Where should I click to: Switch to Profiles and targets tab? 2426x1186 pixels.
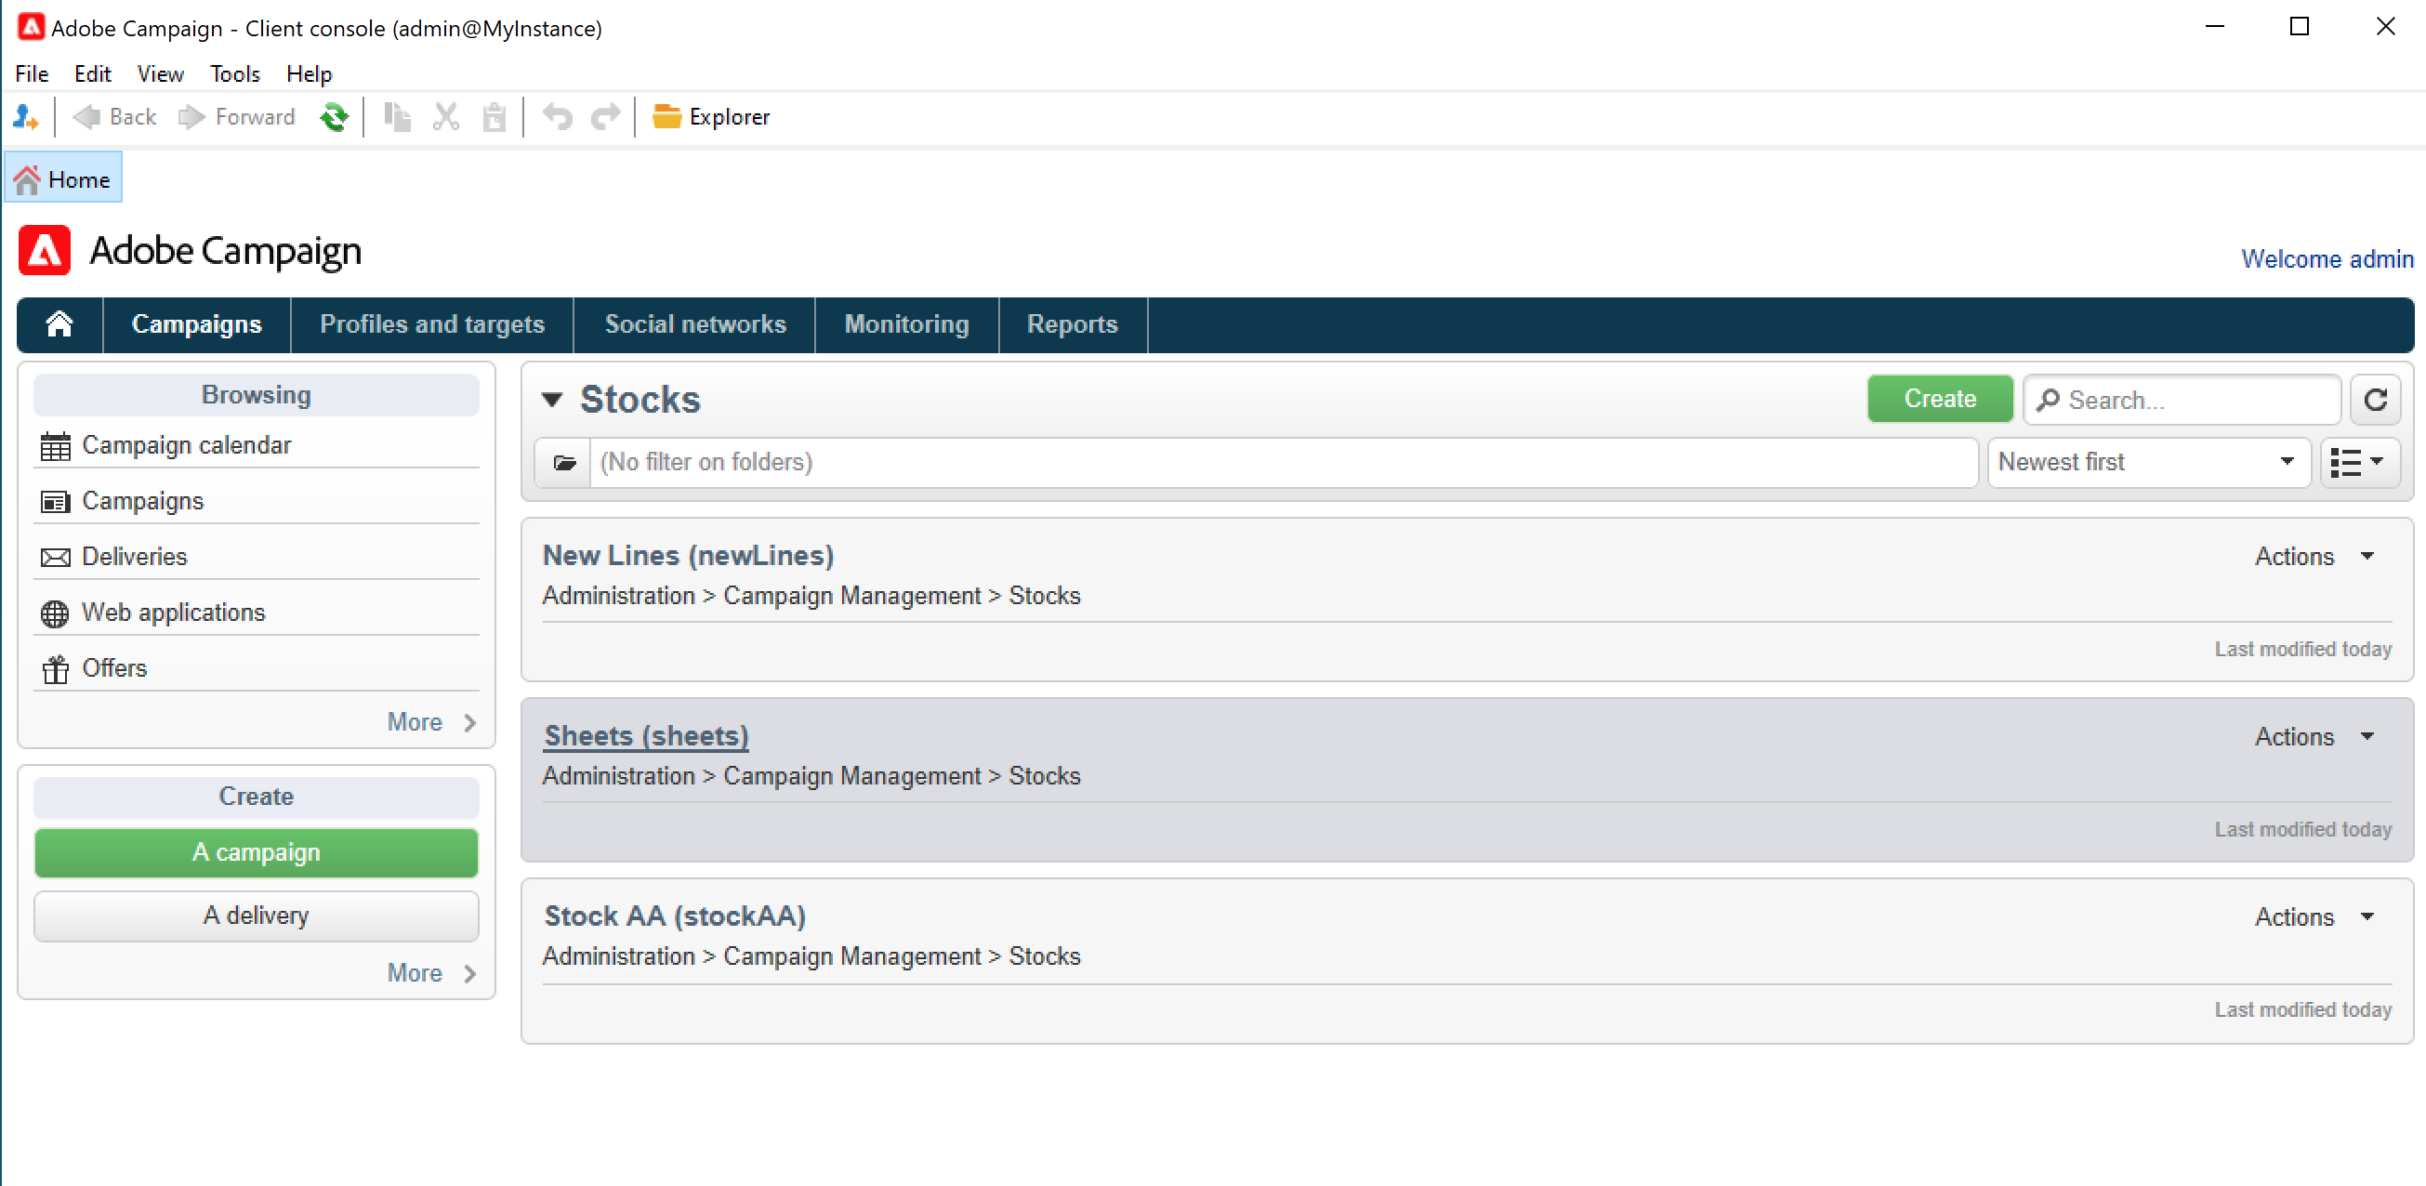point(431,324)
